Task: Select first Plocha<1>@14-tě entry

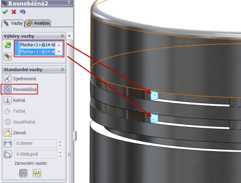Action: (37, 45)
